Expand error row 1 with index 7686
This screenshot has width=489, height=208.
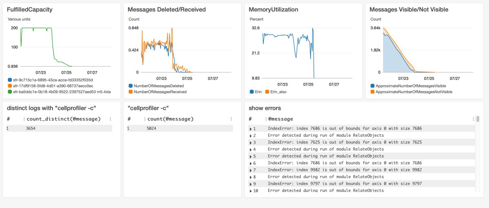251,129
